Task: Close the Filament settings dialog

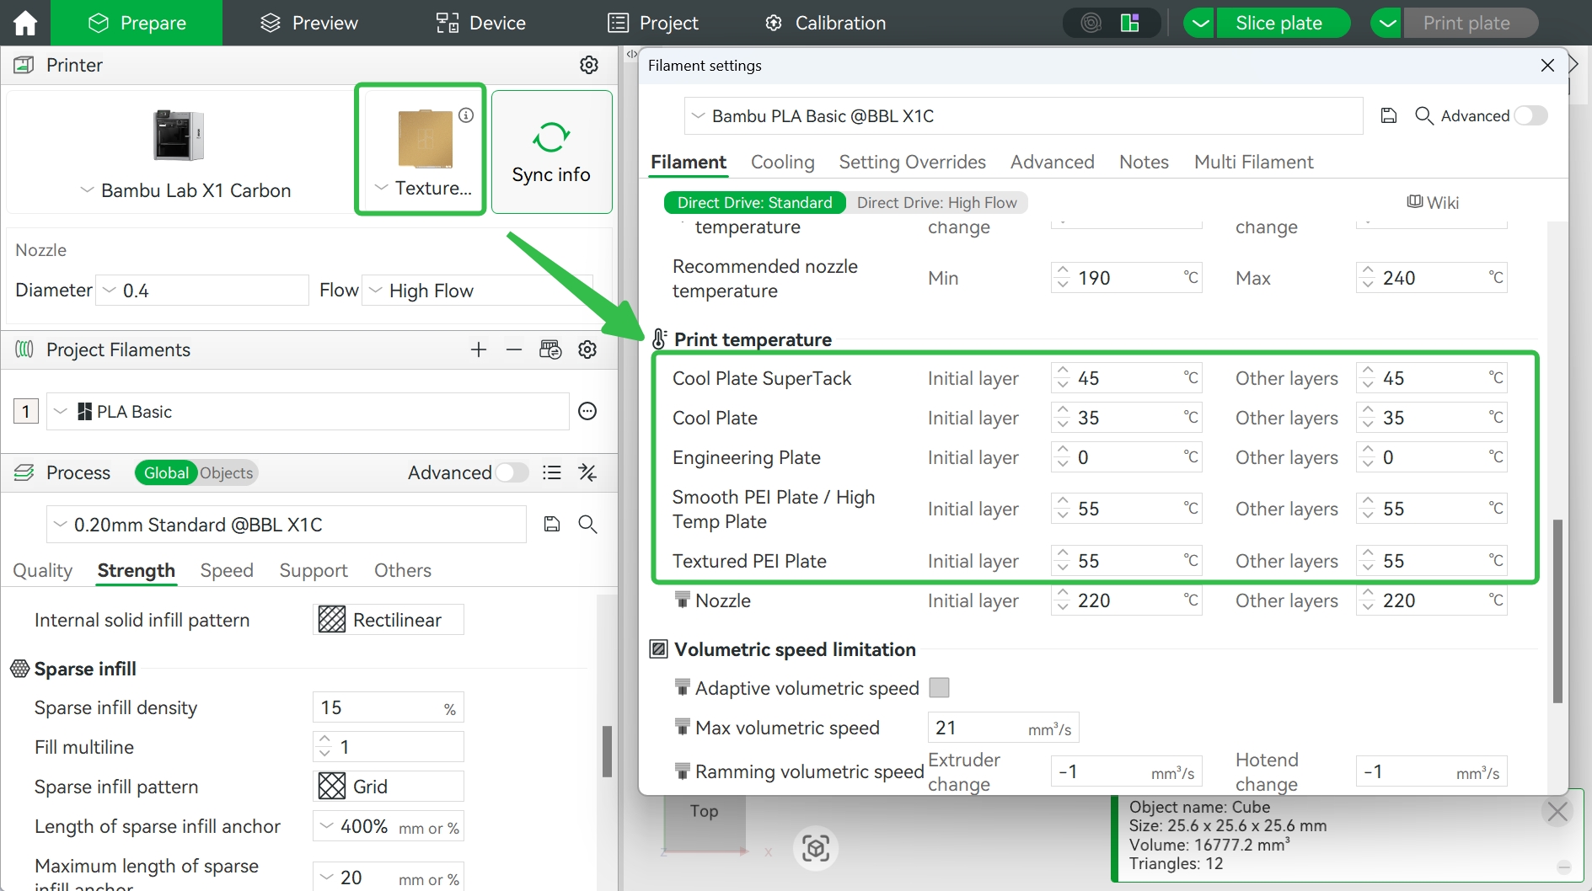Action: 1547,65
